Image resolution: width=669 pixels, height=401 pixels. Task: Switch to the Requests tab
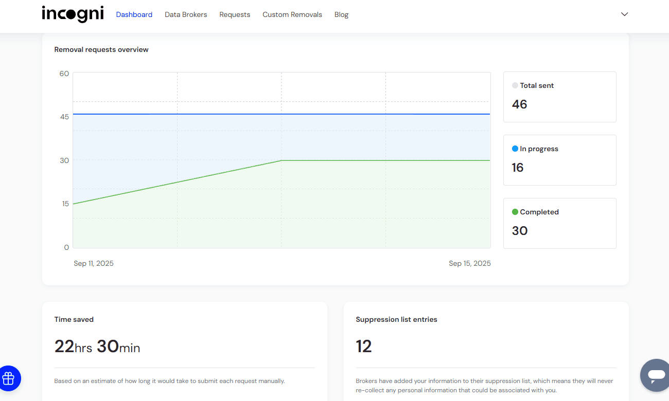click(235, 14)
